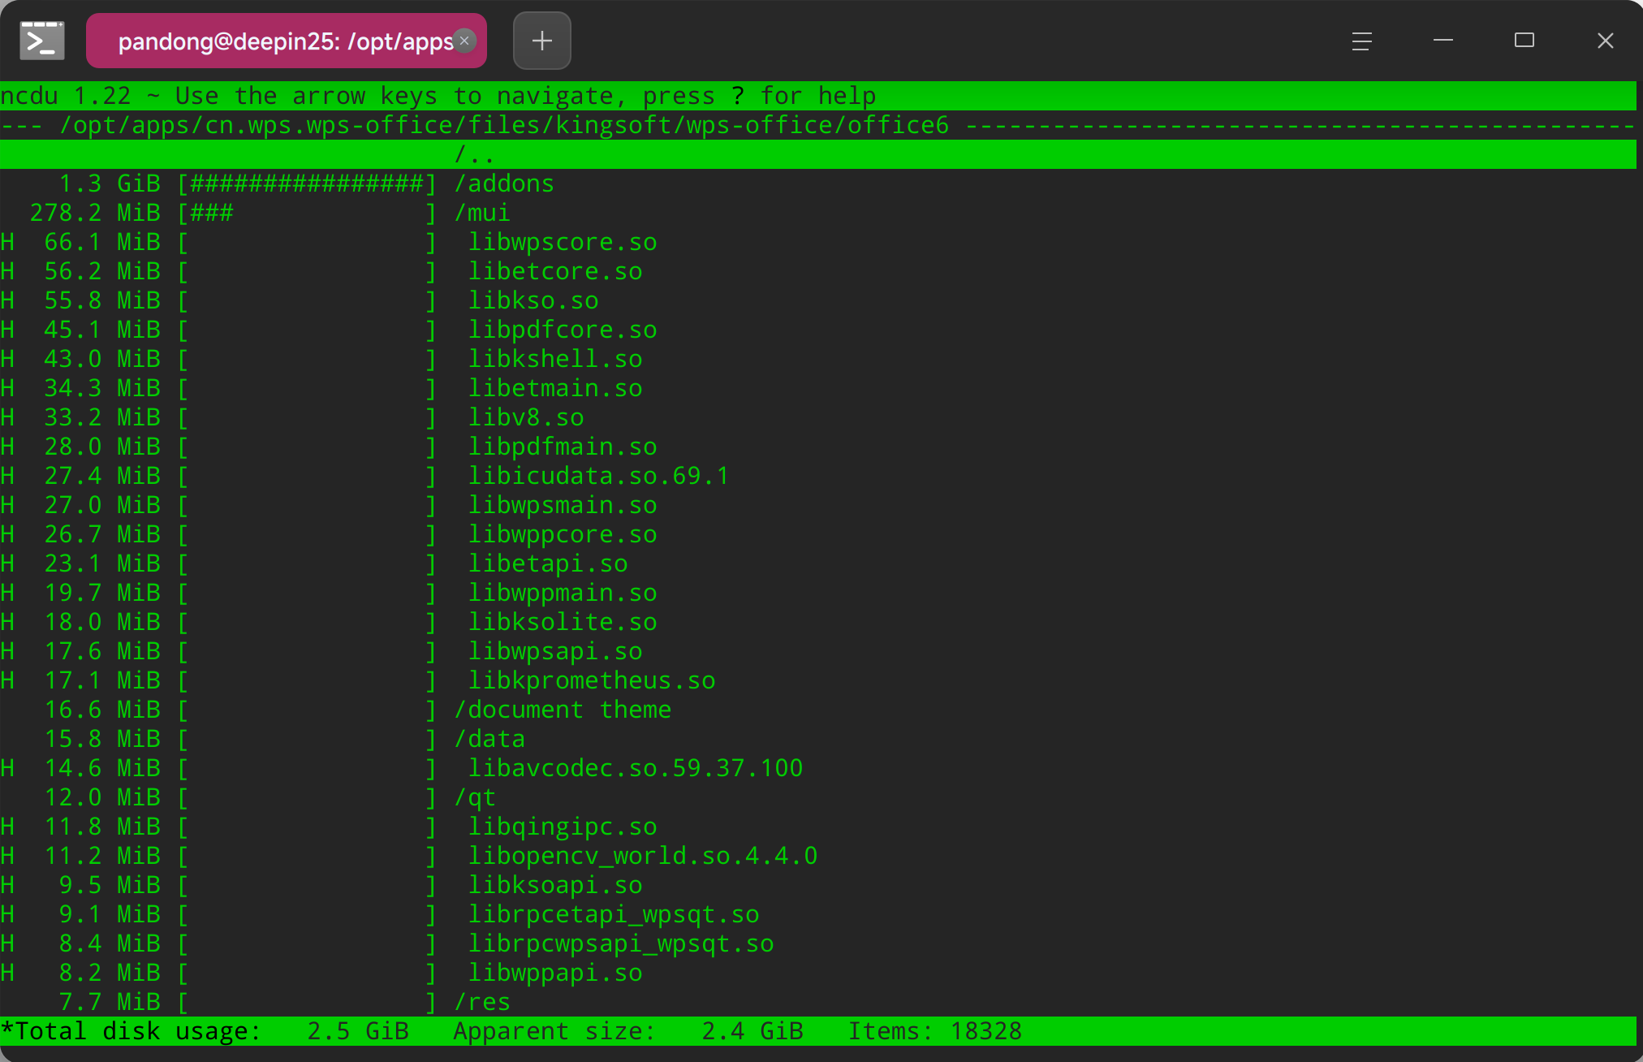
Task: Click the Items: 18328 status text
Action: click(935, 1031)
